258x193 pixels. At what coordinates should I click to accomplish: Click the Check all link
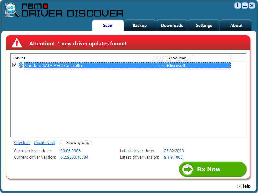click(x=22, y=142)
